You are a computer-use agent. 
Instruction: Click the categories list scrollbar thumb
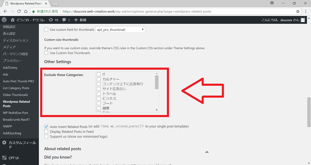[157, 82]
